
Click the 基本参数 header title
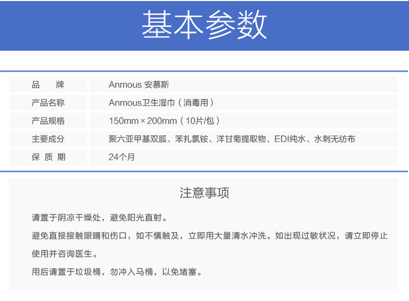204,25
